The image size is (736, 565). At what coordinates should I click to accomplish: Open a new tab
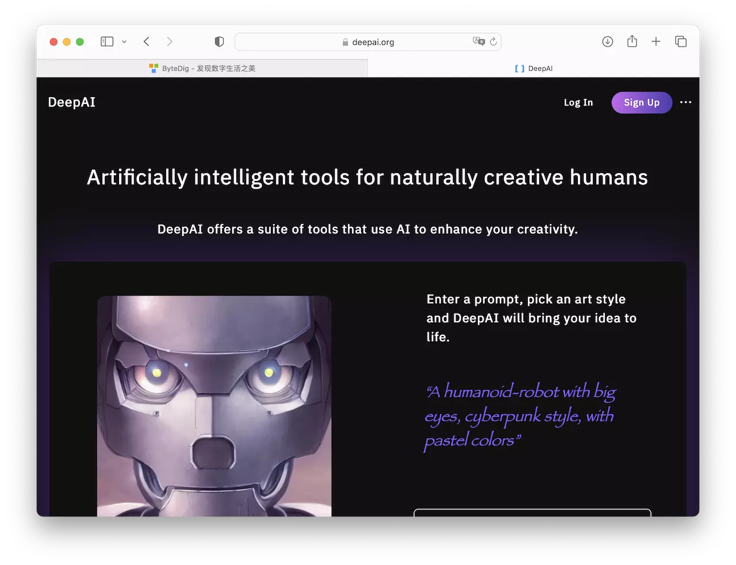[656, 41]
